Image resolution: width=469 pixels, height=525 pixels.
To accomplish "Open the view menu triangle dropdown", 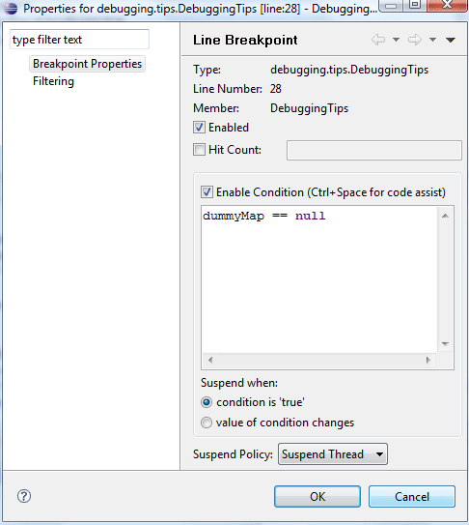I will tap(451, 40).
